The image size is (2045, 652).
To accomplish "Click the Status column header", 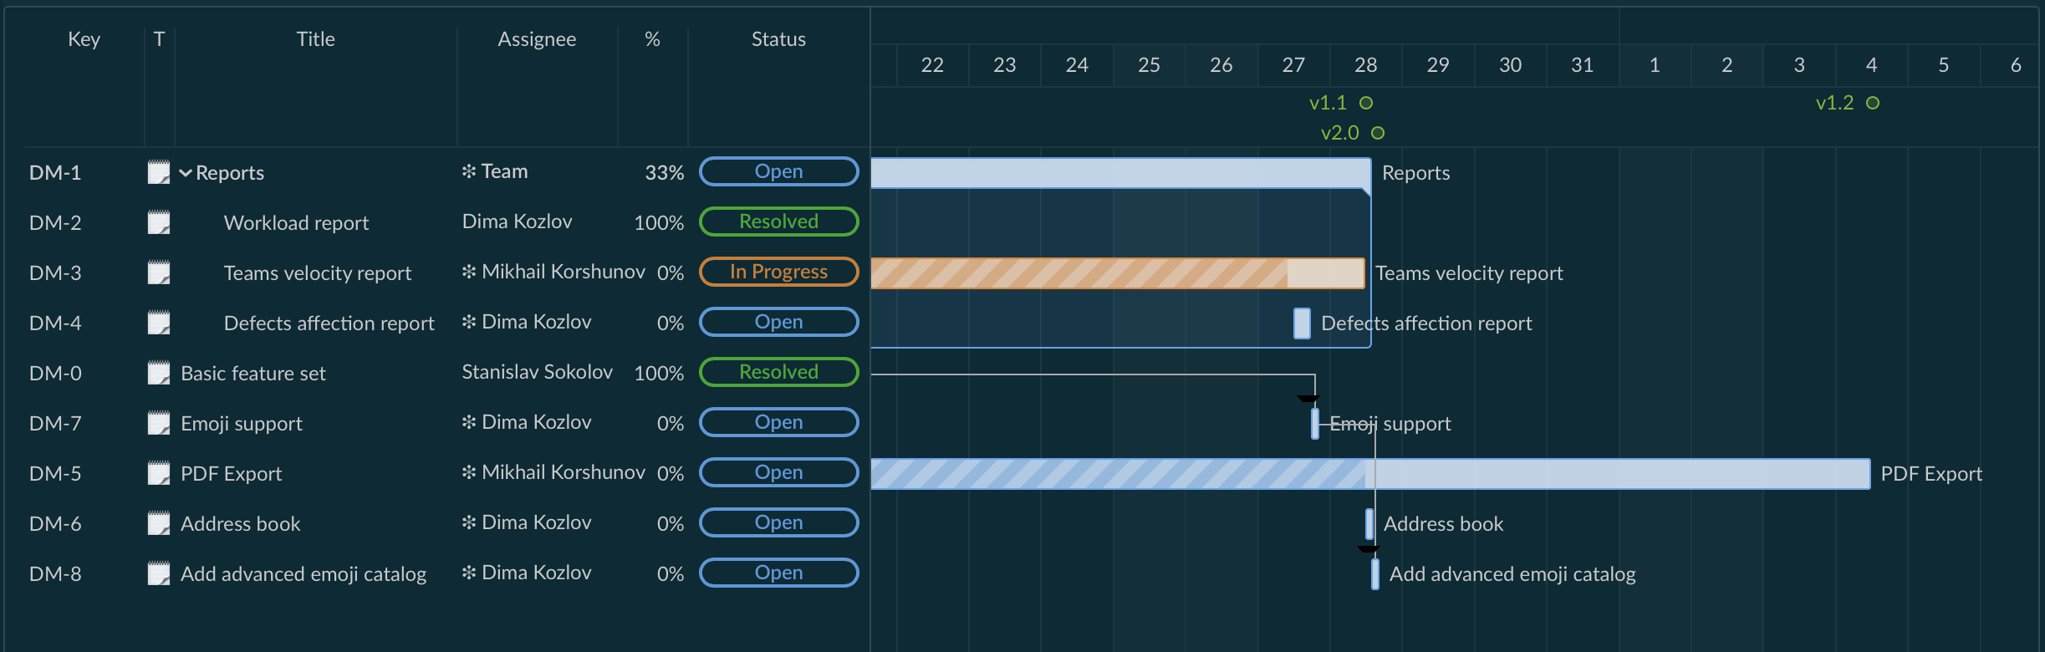I will click(x=778, y=39).
